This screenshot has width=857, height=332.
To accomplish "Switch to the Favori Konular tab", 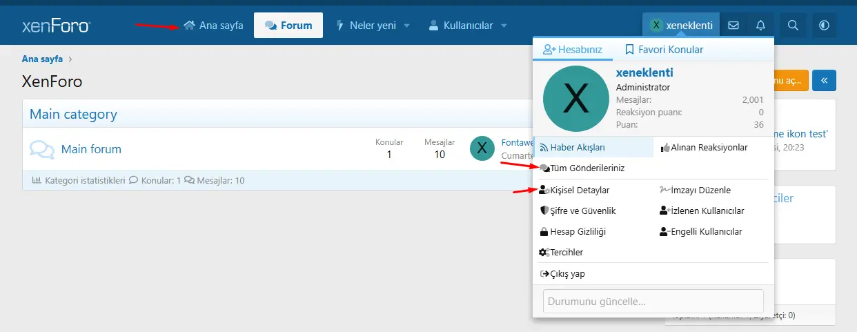I will point(664,50).
